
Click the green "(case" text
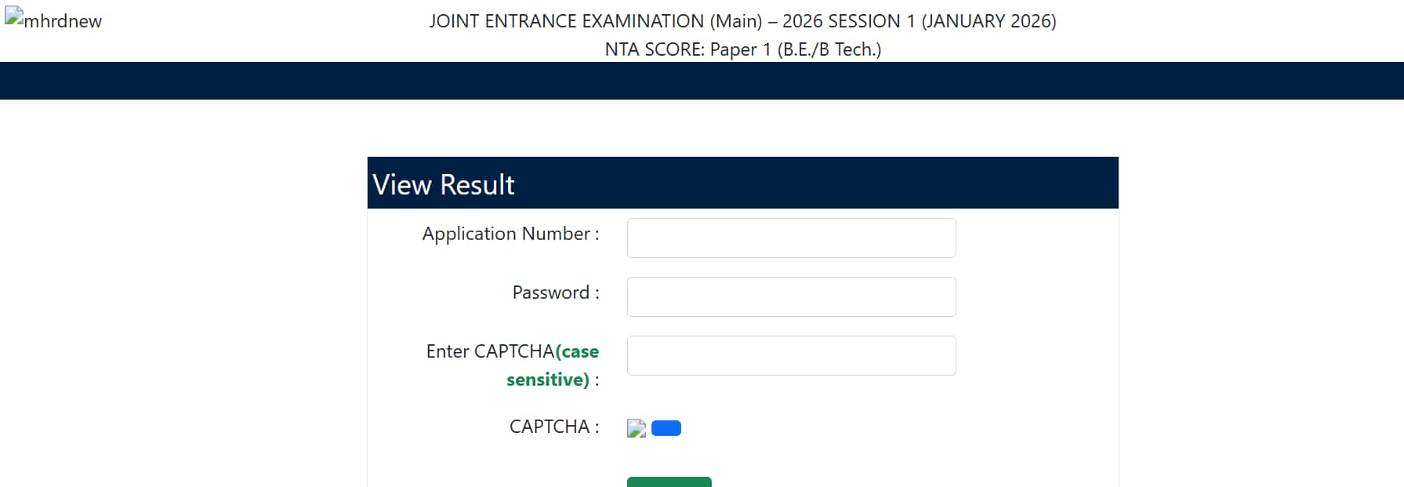578,351
